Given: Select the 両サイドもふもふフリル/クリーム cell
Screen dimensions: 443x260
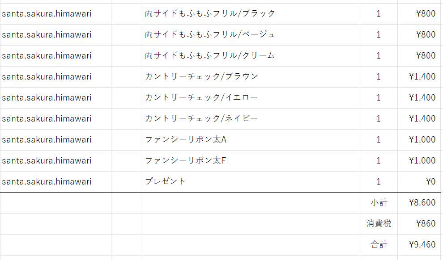Looking at the screenshot, I should pos(210,55).
